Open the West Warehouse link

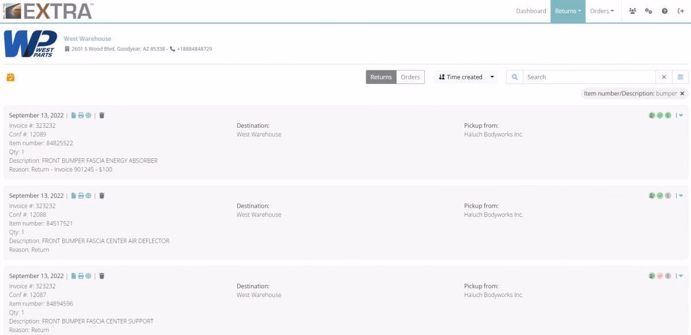pos(88,39)
